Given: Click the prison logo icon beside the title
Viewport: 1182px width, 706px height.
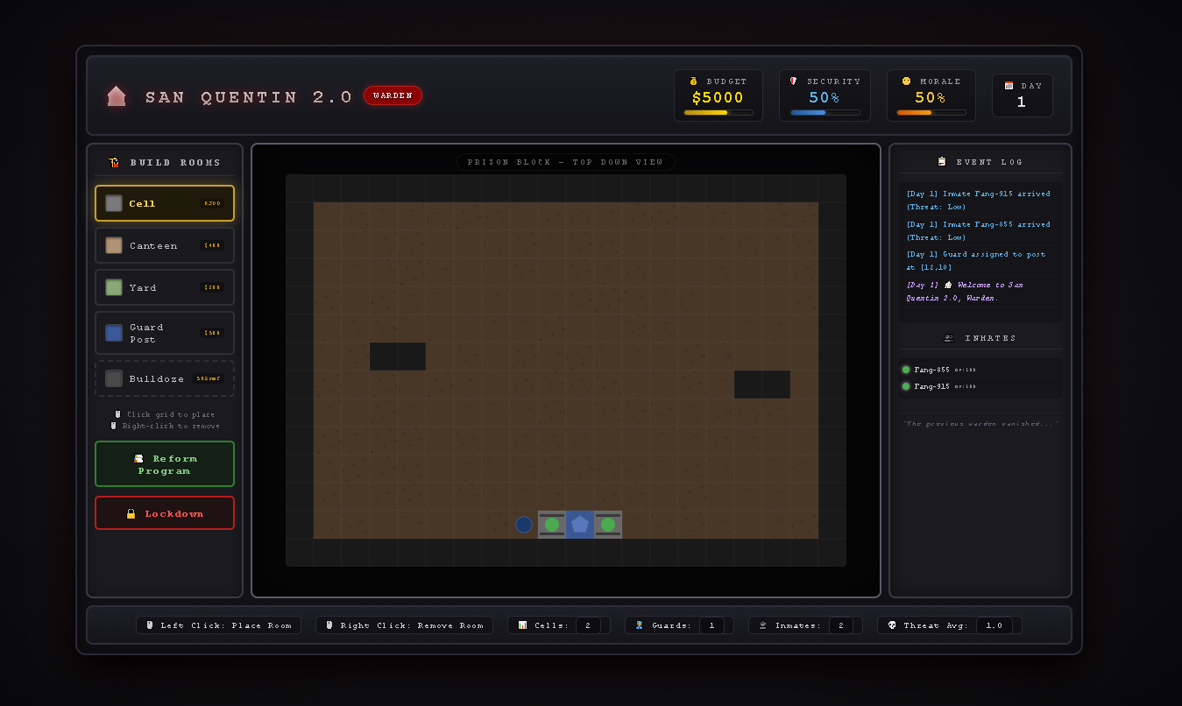Looking at the screenshot, I should pos(117,95).
